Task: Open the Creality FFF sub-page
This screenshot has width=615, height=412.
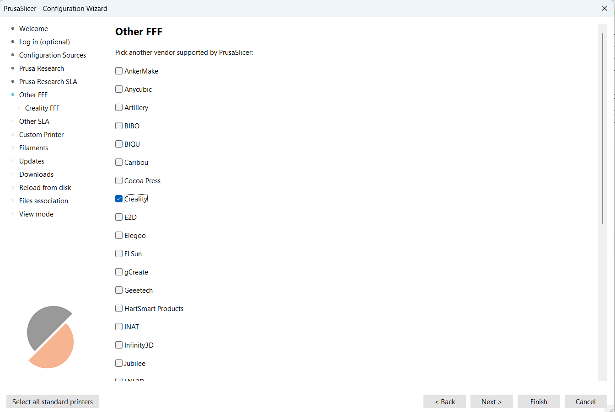Action: click(42, 108)
